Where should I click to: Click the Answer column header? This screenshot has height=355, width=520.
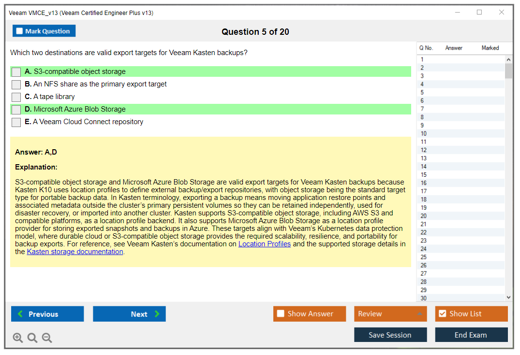coord(454,48)
